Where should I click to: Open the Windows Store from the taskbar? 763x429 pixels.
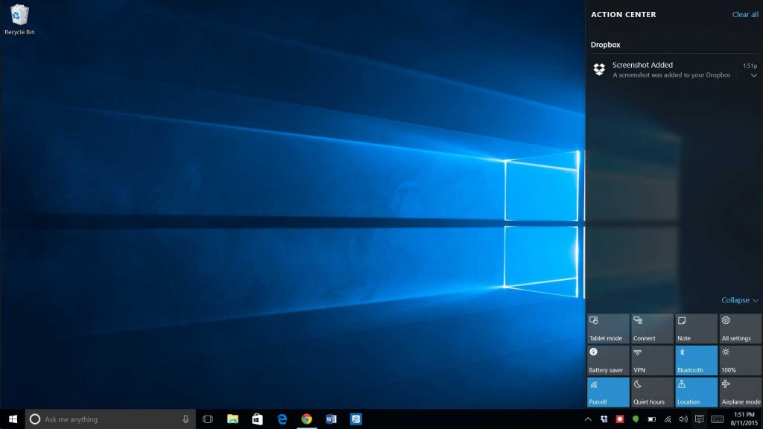tap(257, 419)
